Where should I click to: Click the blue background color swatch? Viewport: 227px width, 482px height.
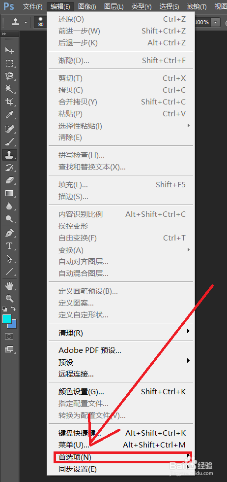coord(13,325)
